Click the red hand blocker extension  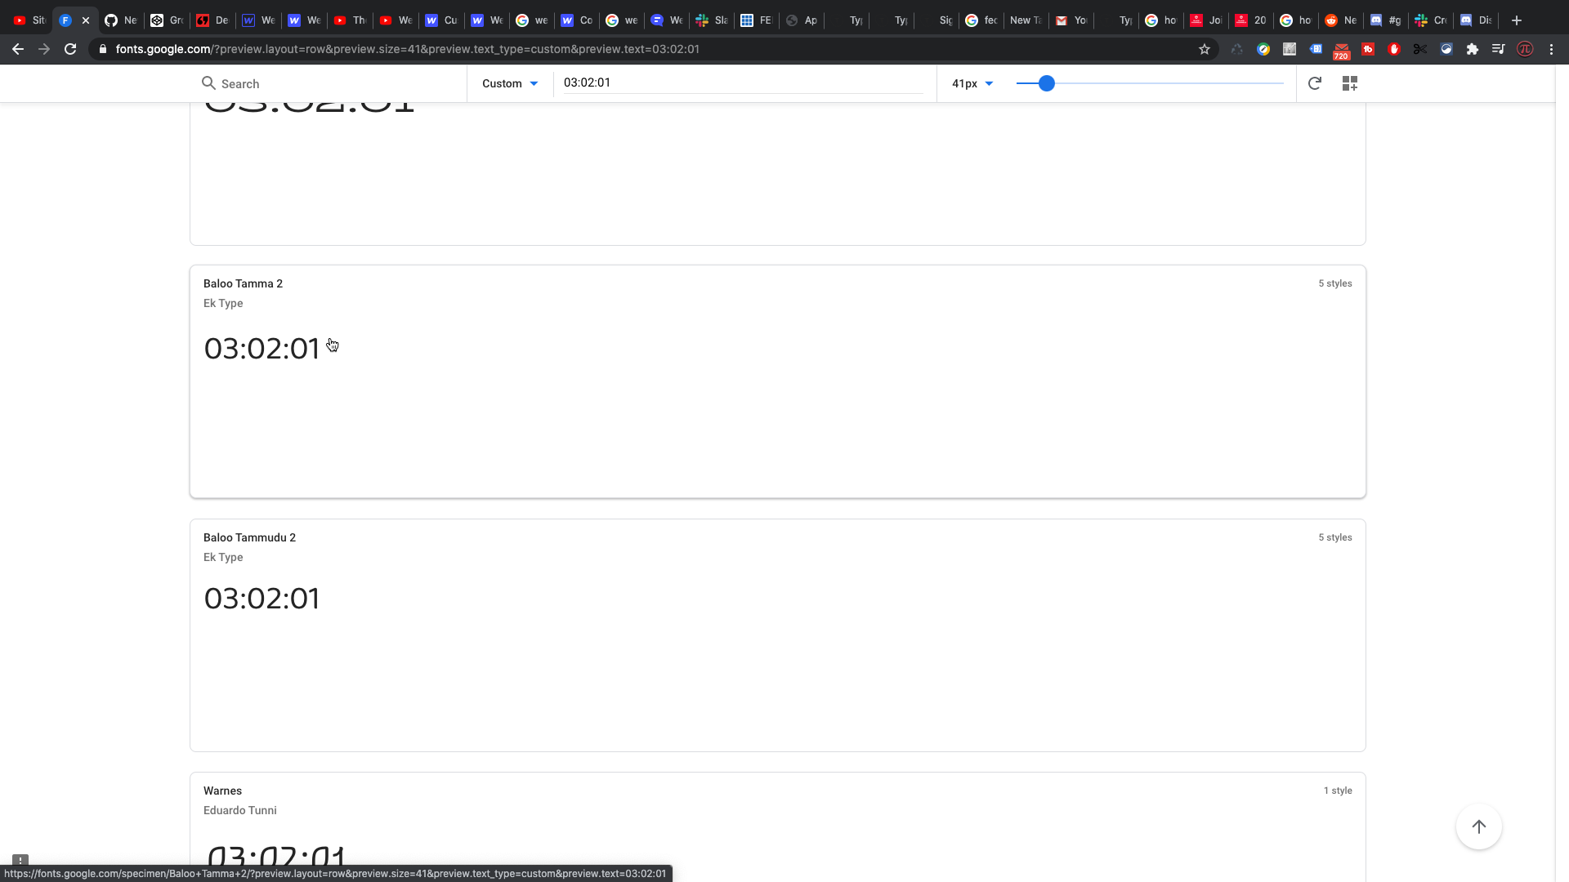(x=1394, y=49)
